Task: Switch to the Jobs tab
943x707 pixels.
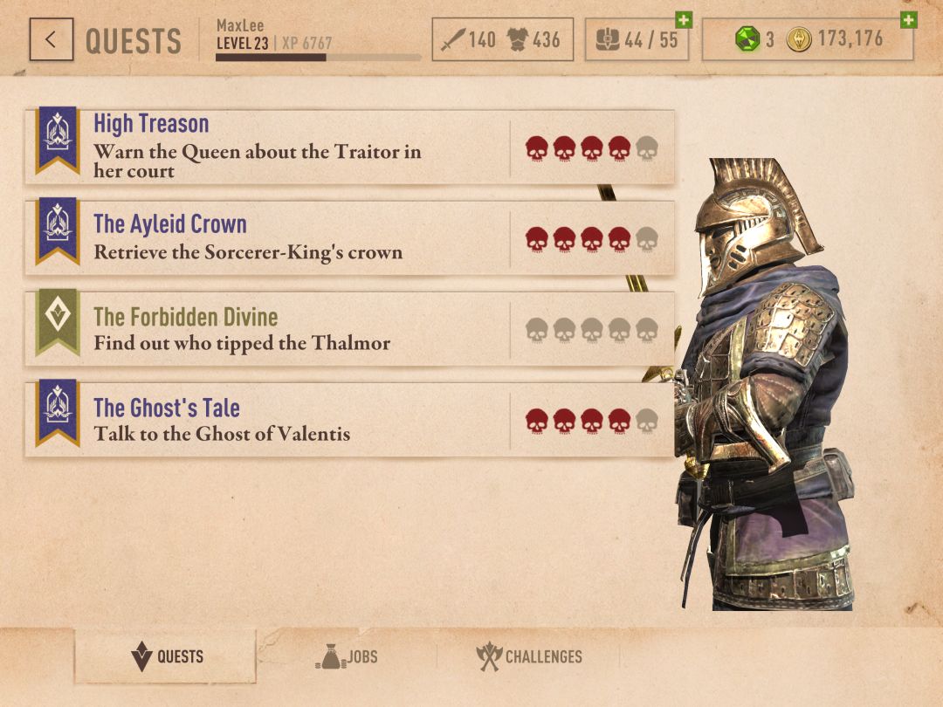Action: tap(347, 656)
